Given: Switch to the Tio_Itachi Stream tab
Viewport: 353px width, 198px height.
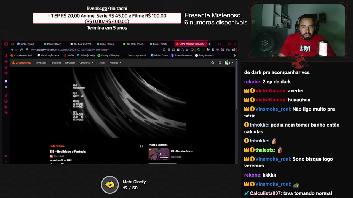Looking at the screenshot, I should tap(134, 44).
